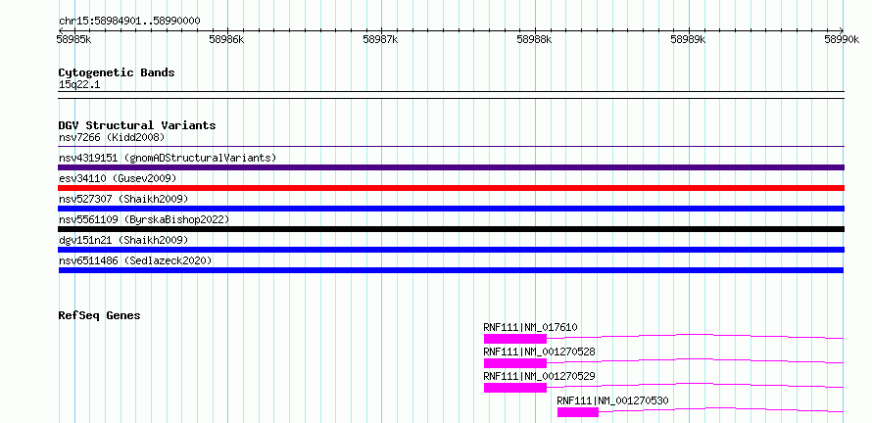Select the magenta exon of NM_017610
Viewport: 872px width, 423px height.
515,339
